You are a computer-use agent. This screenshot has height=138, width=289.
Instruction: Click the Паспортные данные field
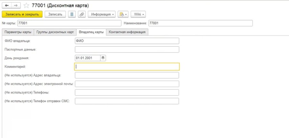click(x=127, y=49)
